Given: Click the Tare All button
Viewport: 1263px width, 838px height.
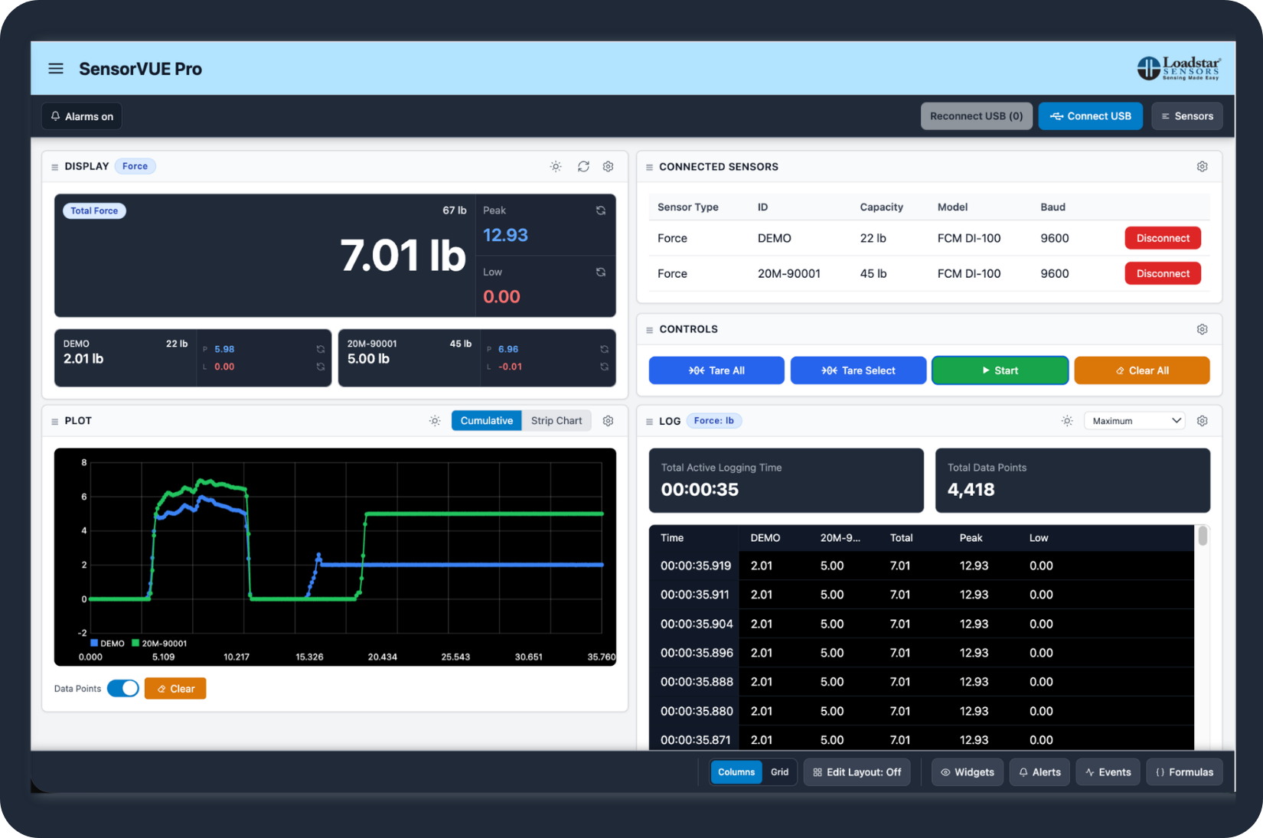Looking at the screenshot, I should (716, 370).
